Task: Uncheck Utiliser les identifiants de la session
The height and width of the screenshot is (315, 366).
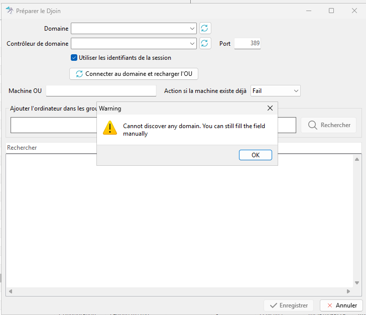Action: coord(74,58)
